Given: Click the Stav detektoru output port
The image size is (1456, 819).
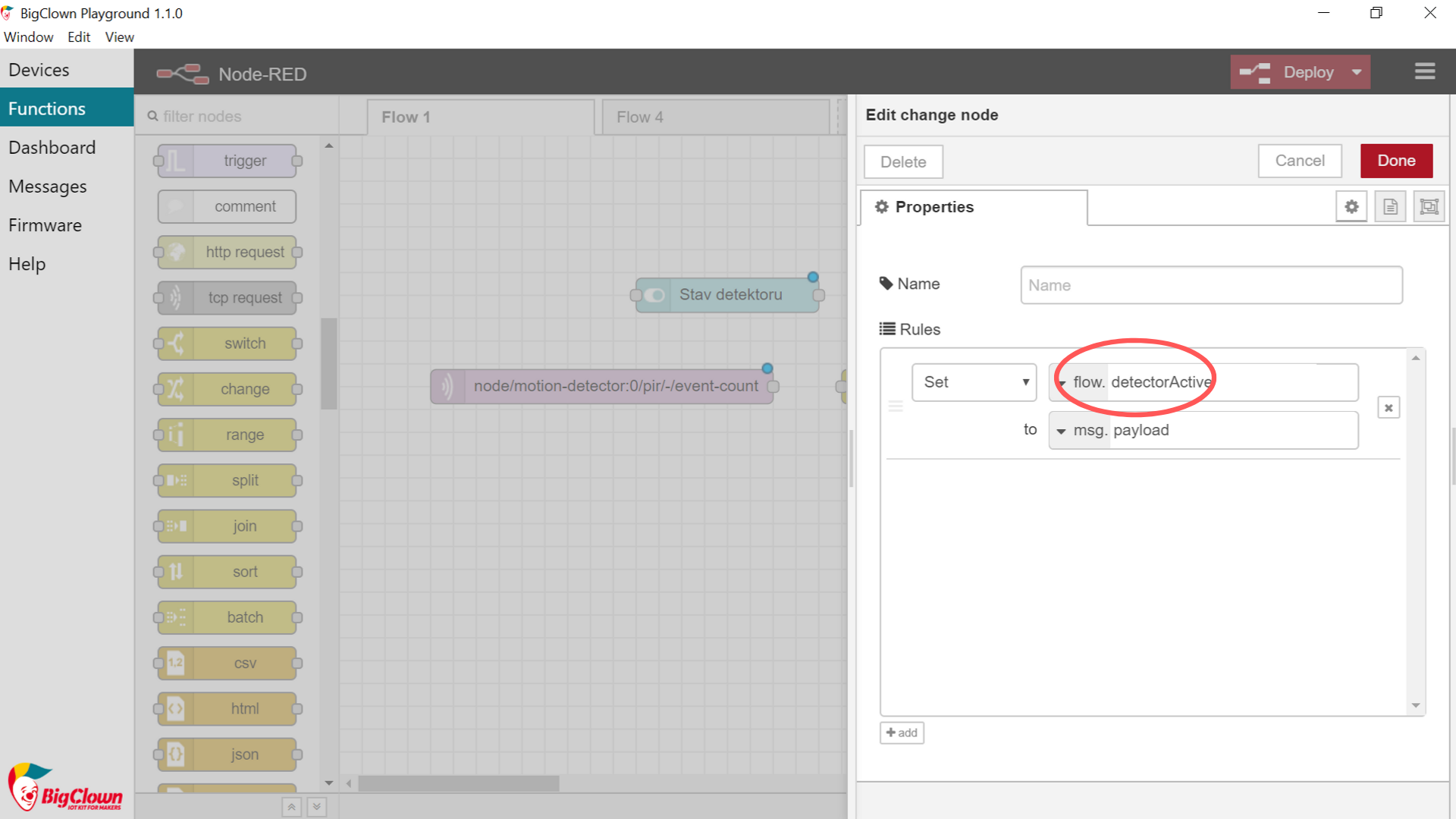Looking at the screenshot, I should coord(819,296).
